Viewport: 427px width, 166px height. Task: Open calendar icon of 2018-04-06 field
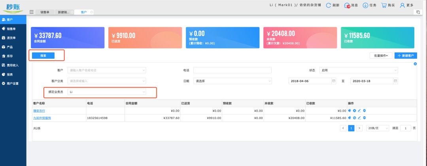point(333,81)
